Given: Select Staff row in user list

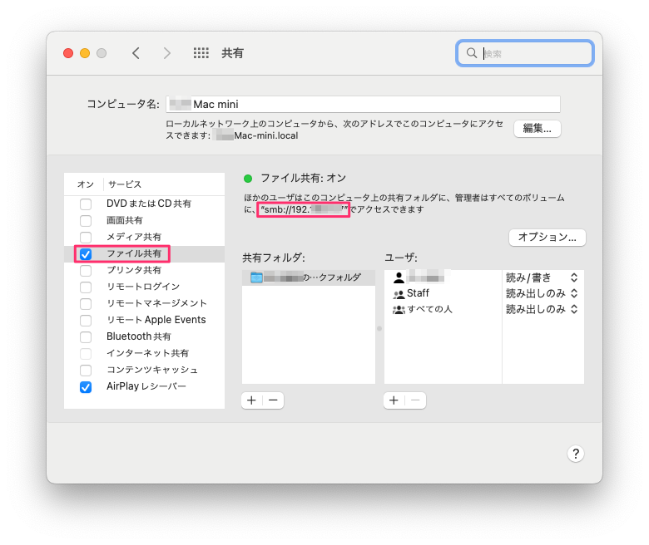Looking at the screenshot, I should coord(443,293).
